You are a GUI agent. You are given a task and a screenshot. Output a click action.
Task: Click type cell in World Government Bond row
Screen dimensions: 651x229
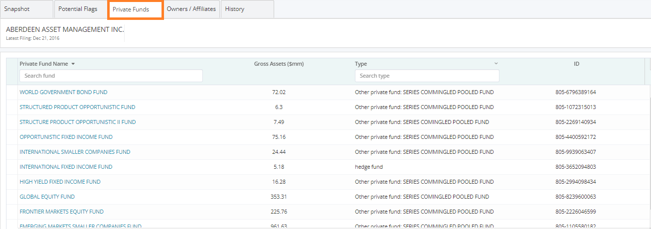point(424,92)
